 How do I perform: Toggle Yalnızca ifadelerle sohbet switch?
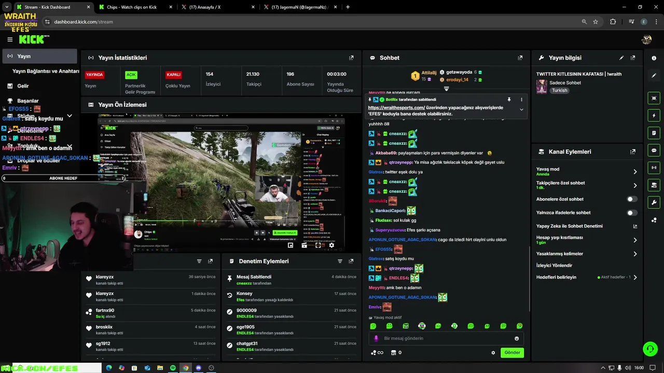click(632, 212)
